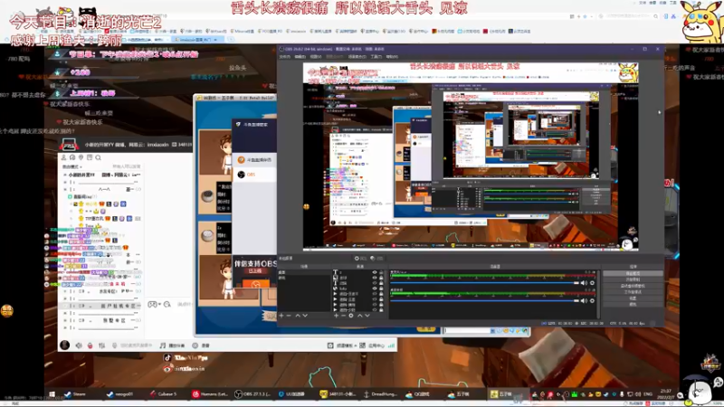
Task: Open settings gear of first mixer channel
Action: click(x=593, y=283)
